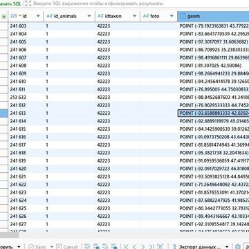Image resolution: width=249 pixels, height=249 pixels.
Task: Select the id cell 213 633
Action: 26,98
